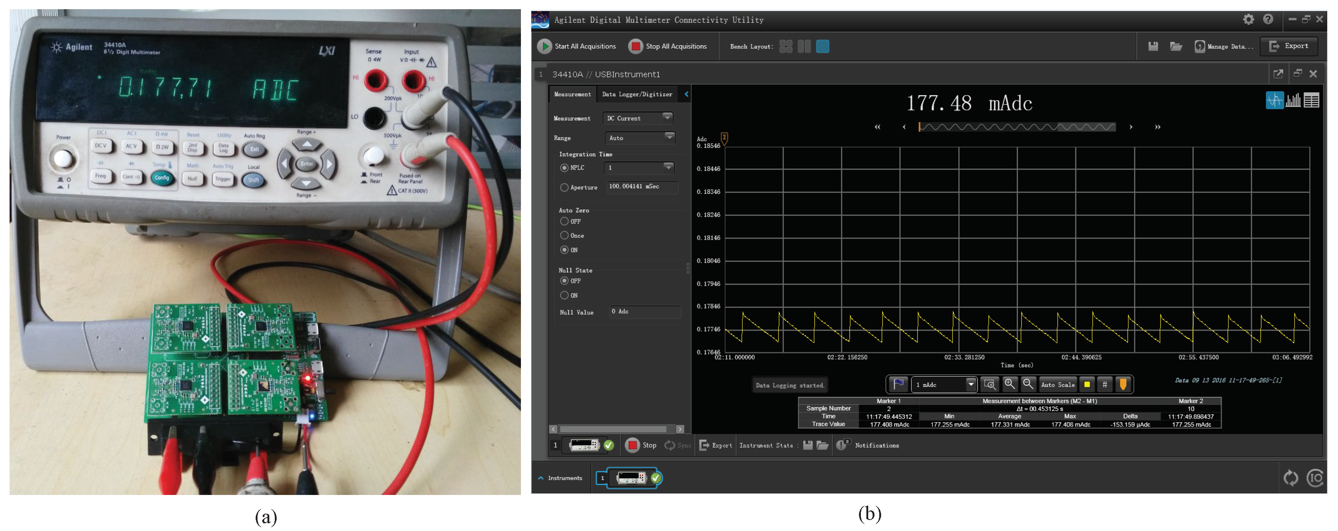
Task: Set Null State to ON
Action: click(x=564, y=295)
